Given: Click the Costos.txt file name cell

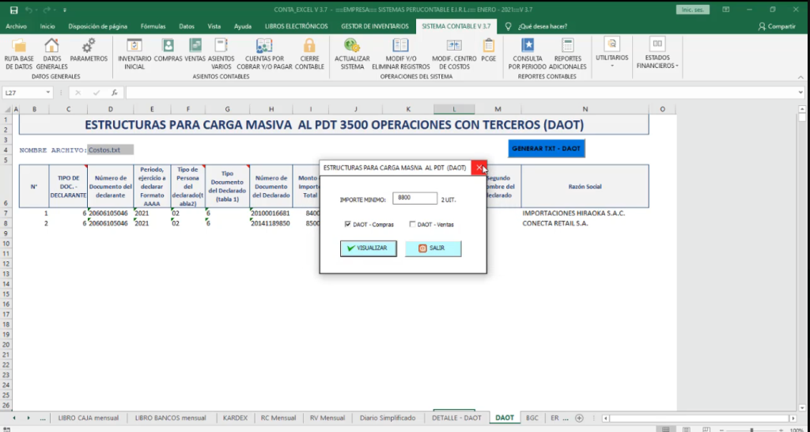Looking at the screenshot, I should click(110, 150).
